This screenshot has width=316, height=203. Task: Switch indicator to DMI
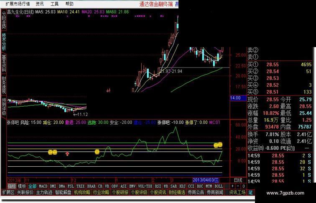coord(53,186)
